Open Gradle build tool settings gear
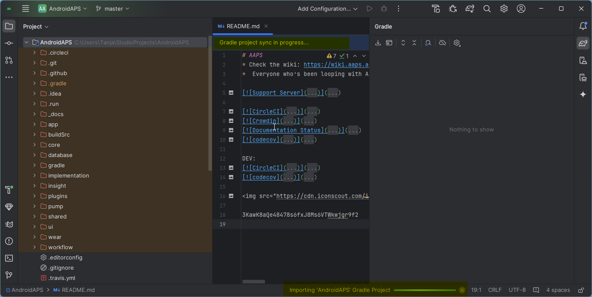 pyautogui.click(x=457, y=43)
